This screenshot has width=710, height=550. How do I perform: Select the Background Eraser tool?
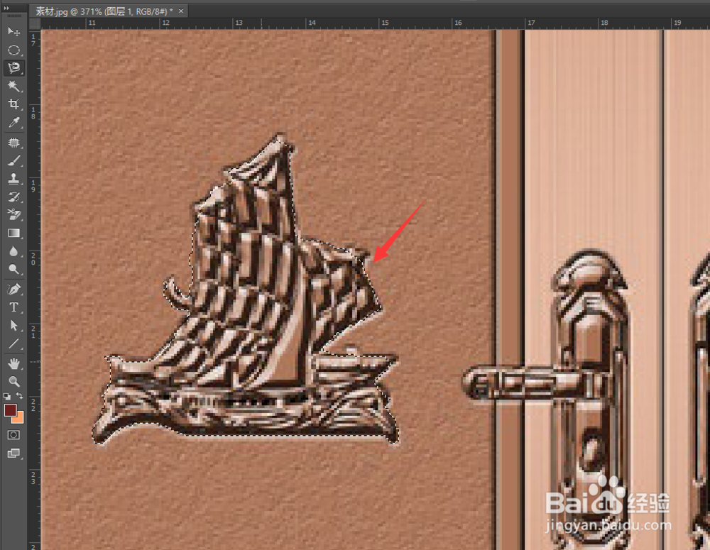point(13,214)
